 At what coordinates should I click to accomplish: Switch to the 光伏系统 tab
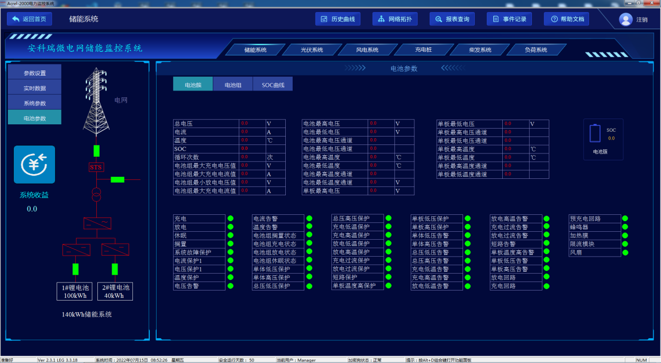[x=311, y=50]
